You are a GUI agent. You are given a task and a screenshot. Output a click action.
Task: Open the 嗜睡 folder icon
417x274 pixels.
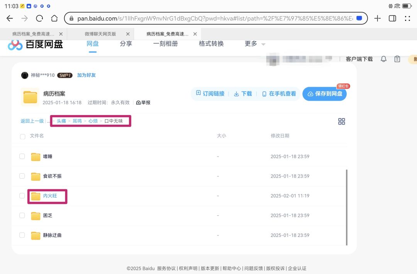pyautogui.click(x=36, y=157)
